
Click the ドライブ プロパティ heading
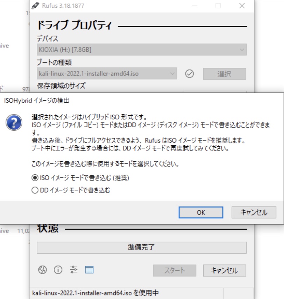[x=74, y=25]
